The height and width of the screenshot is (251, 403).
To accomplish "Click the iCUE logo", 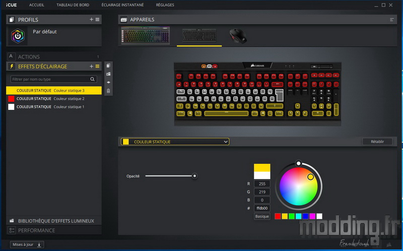I will 11,5.
